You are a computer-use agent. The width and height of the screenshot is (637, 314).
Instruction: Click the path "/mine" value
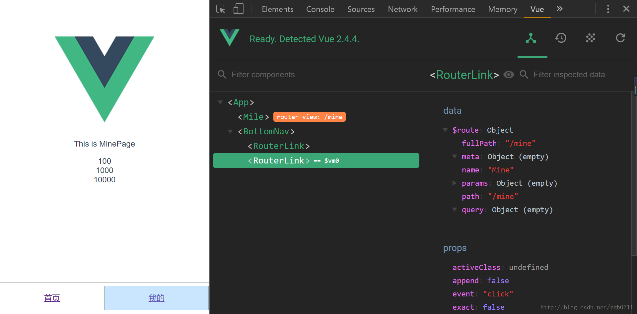click(503, 196)
